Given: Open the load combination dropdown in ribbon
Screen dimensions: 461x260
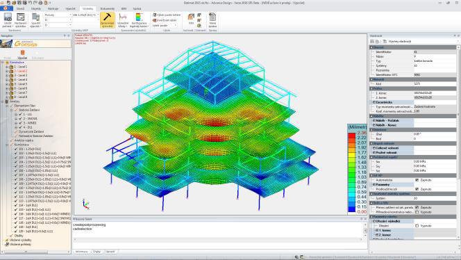Looking at the screenshot, I should point(85,15).
